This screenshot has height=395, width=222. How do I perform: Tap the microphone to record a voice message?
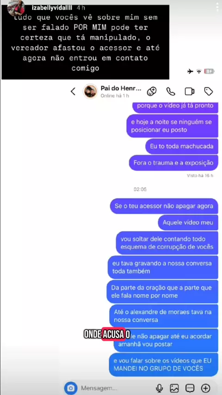(159, 388)
